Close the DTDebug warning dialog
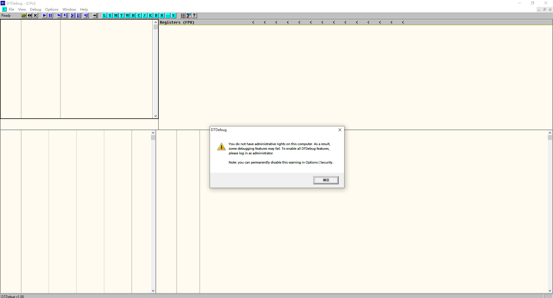Screen dimensions: 553x298 click(x=340, y=130)
